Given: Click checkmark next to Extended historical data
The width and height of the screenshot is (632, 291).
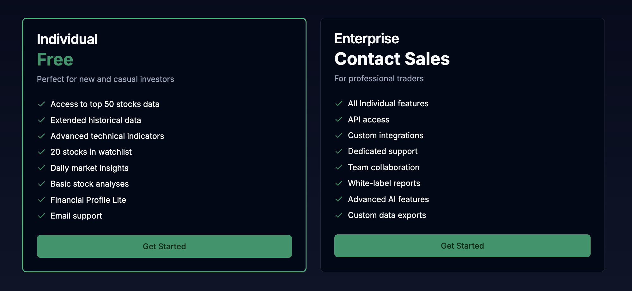Looking at the screenshot, I should click(x=41, y=120).
